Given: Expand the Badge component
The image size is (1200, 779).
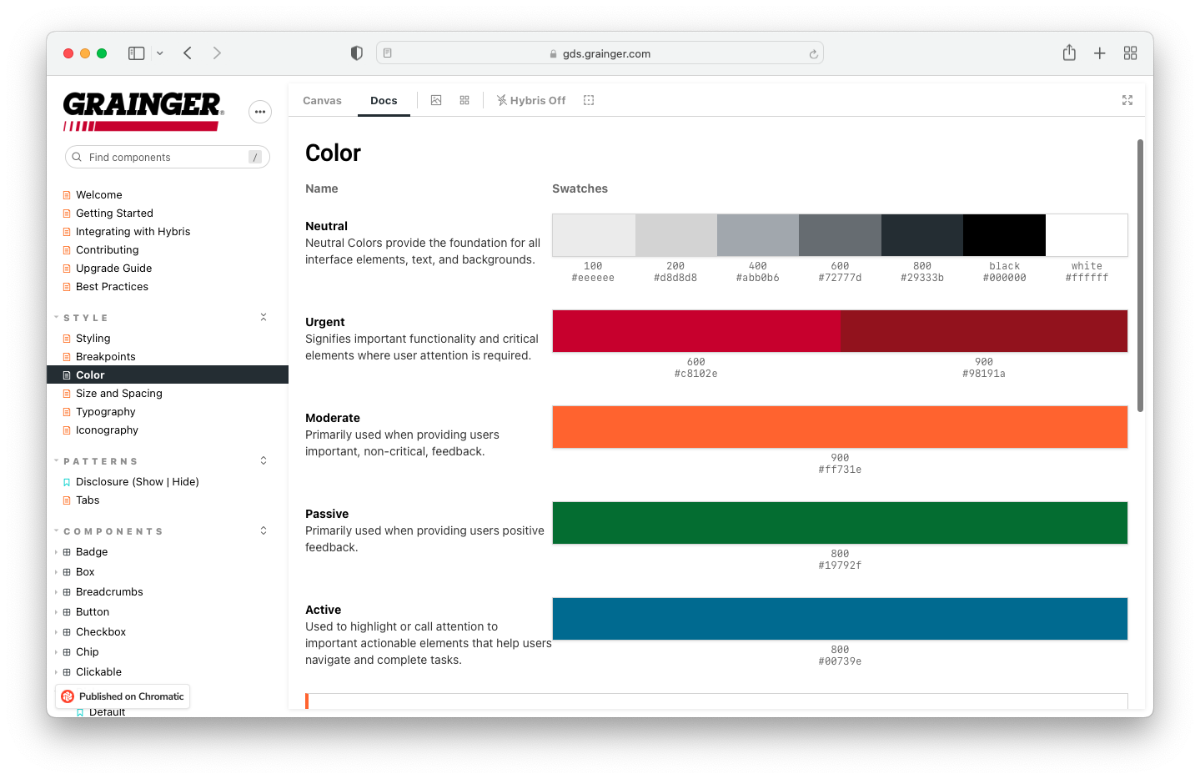Looking at the screenshot, I should [91, 552].
